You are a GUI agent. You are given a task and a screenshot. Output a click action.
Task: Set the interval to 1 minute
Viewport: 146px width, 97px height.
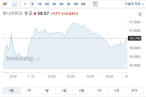click(x=25, y=4)
